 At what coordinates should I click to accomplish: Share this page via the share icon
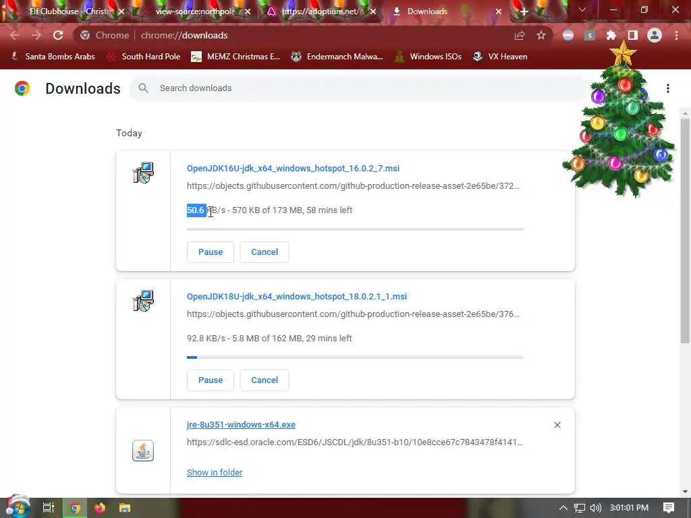point(520,36)
